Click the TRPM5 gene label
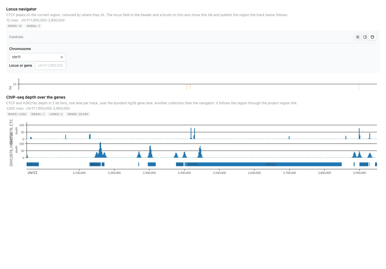Screen dimensions: 386x269 pyautogui.click(x=193, y=164)
